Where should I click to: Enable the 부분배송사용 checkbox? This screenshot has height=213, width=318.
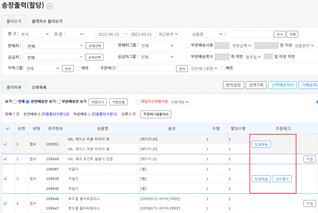tap(188, 45)
